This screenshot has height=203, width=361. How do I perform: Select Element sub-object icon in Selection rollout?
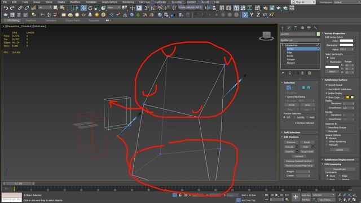pos(309,87)
